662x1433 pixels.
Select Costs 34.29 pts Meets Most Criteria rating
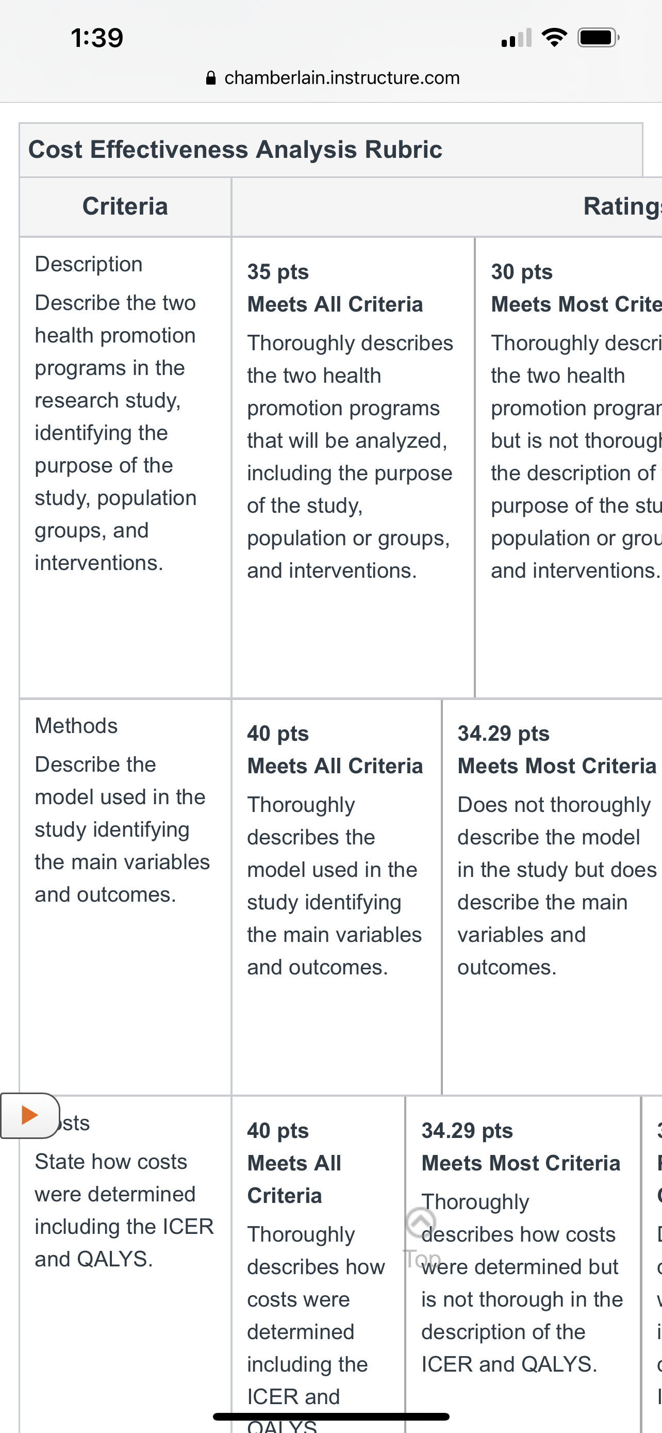pyautogui.click(x=522, y=1264)
